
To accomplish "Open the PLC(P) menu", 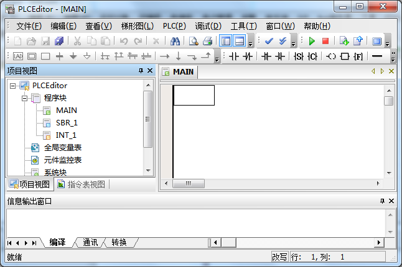I will [x=174, y=26].
